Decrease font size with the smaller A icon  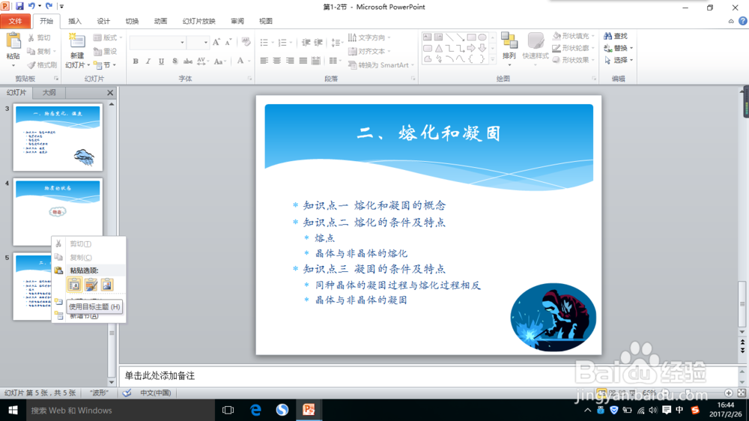click(228, 43)
